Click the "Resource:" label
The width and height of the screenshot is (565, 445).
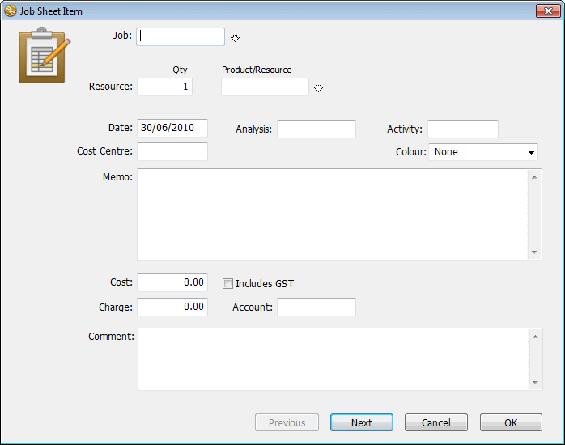pos(111,87)
